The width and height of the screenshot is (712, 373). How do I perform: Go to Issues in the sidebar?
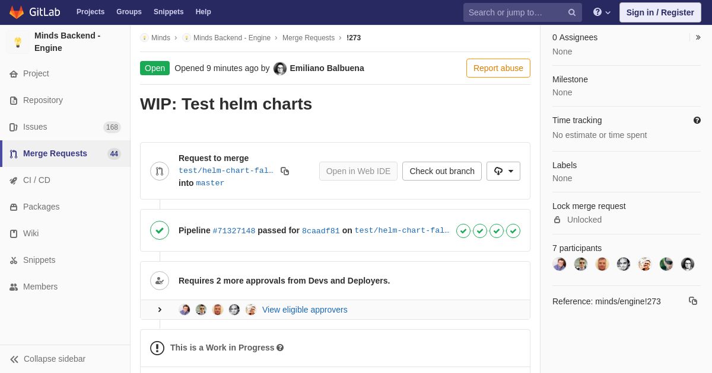coord(35,127)
